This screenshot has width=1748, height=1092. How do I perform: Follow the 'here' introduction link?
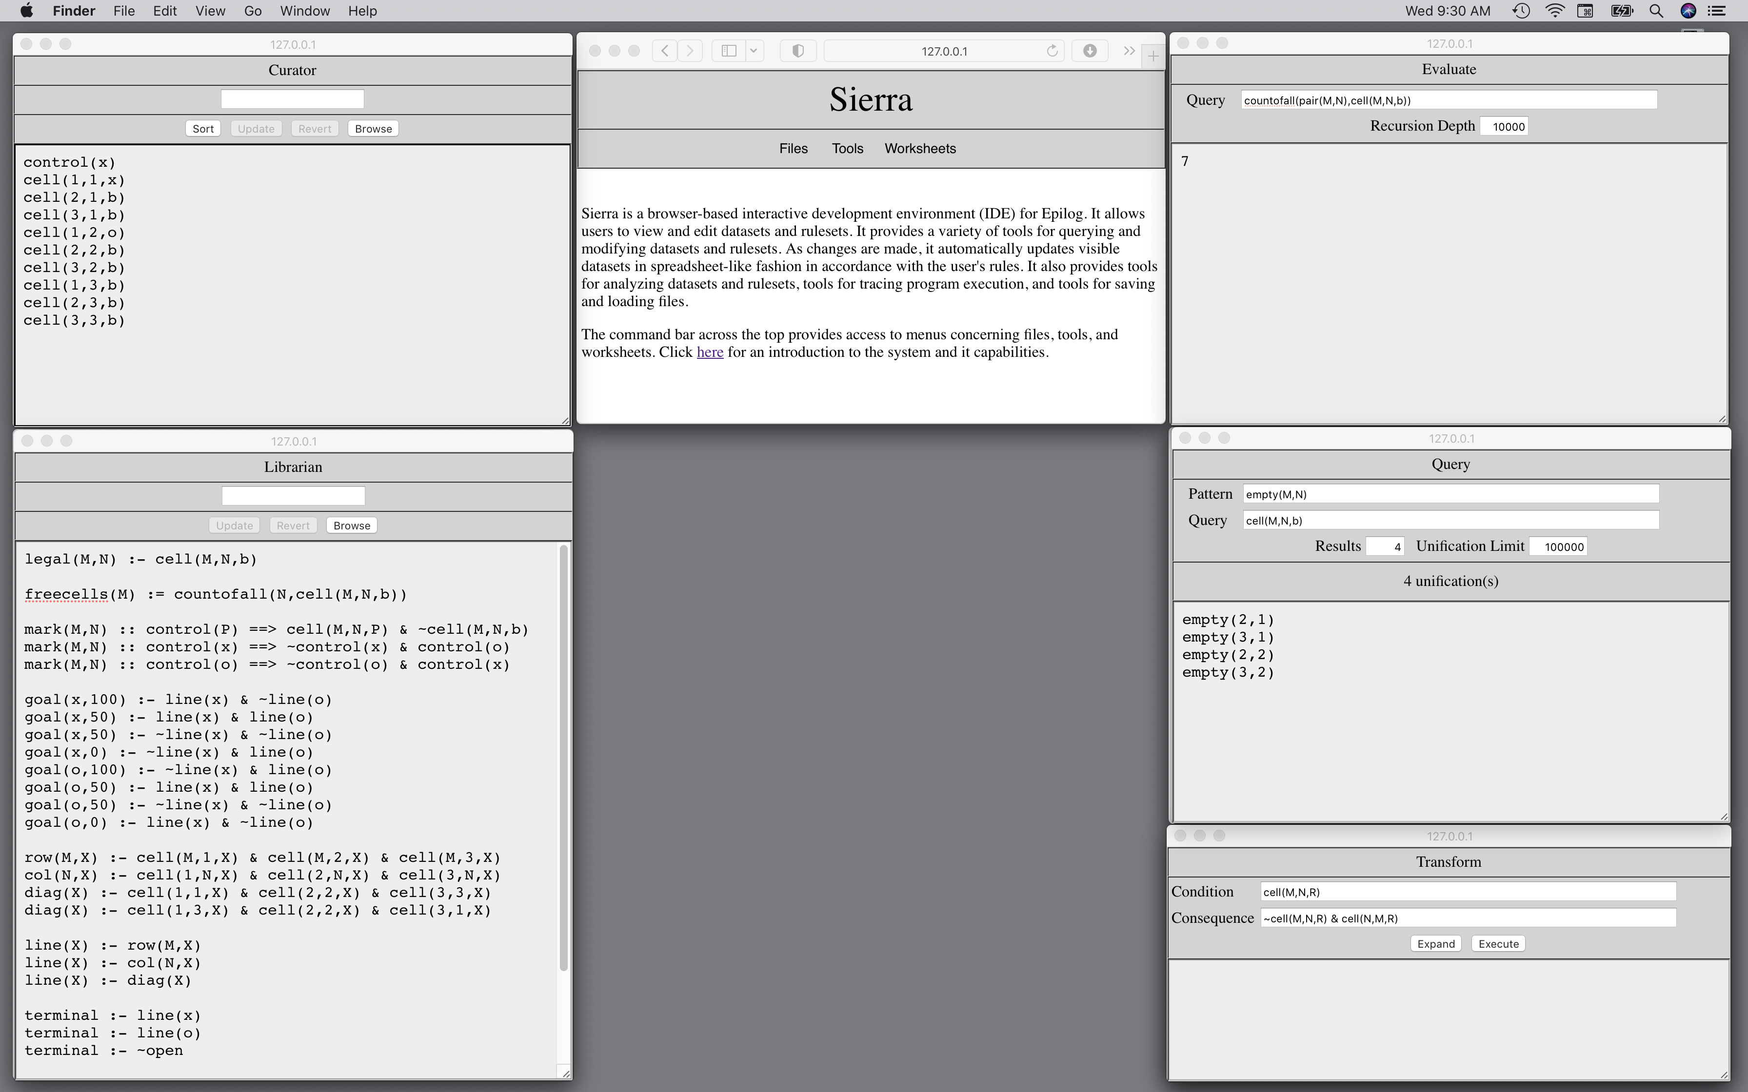coord(709,352)
